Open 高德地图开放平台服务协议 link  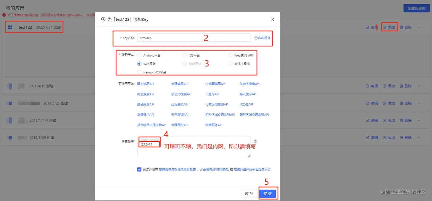click(x=252, y=170)
